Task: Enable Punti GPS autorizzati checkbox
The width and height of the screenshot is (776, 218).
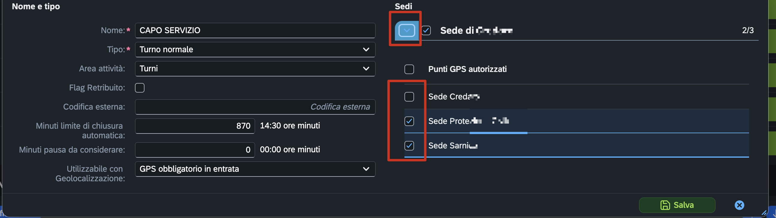Action: tap(409, 69)
